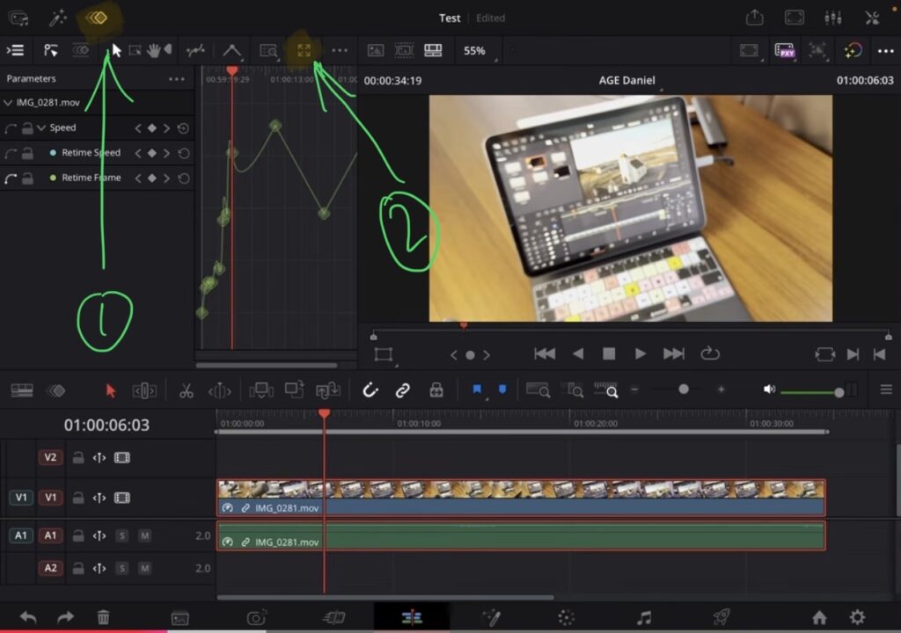Click the highlighted zoom-to-fit curve icon
The width and height of the screenshot is (901, 633).
click(x=304, y=50)
